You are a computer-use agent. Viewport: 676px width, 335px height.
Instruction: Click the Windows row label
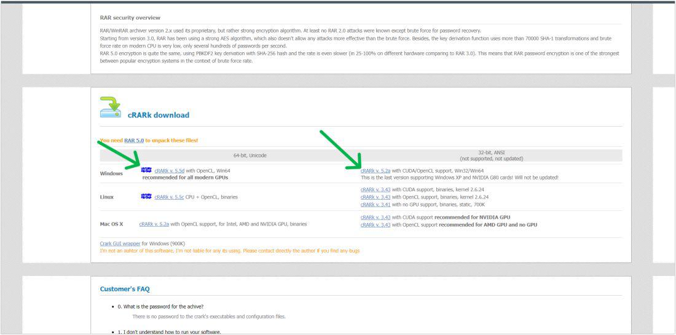point(111,174)
